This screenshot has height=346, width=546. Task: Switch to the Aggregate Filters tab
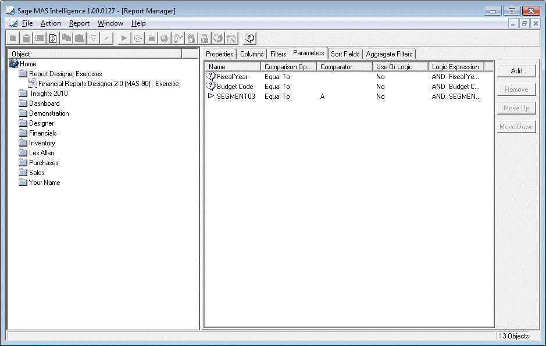pos(389,54)
